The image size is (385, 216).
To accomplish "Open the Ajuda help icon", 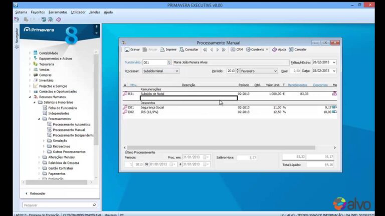I will point(275,49).
